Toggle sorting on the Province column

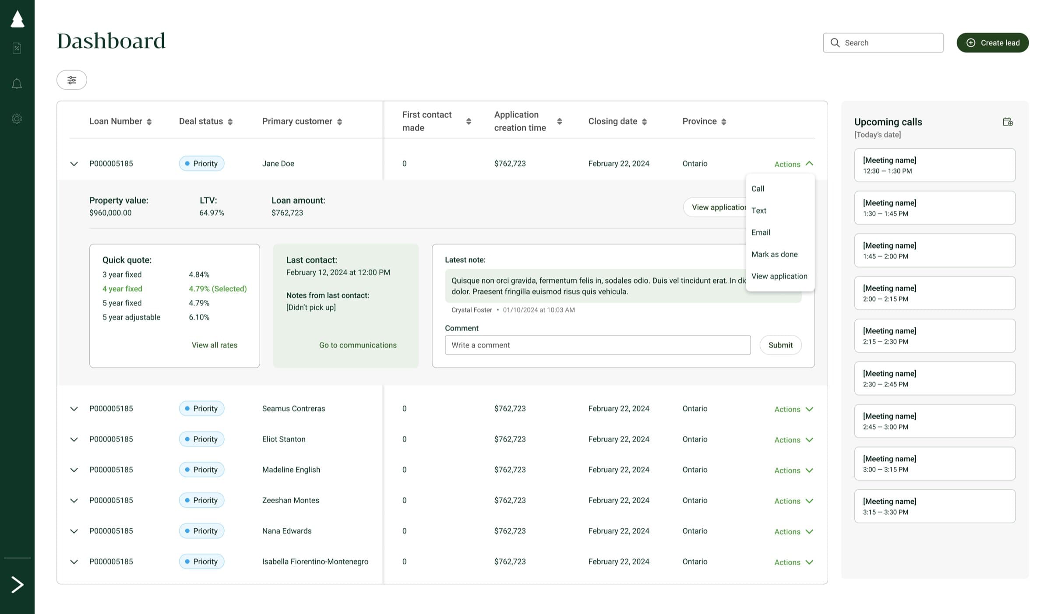[x=724, y=121]
